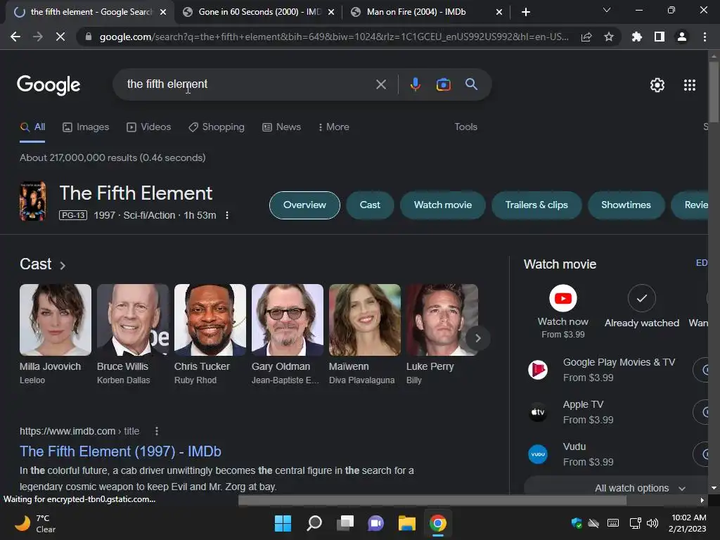Screen dimensions: 720x540
Task: Open Milla Jovovich cast photo
Action: tap(55, 320)
